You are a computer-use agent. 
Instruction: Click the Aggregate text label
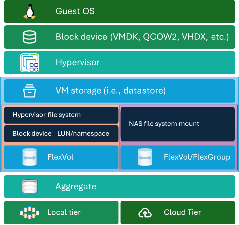pyautogui.click(x=76, y=186)
